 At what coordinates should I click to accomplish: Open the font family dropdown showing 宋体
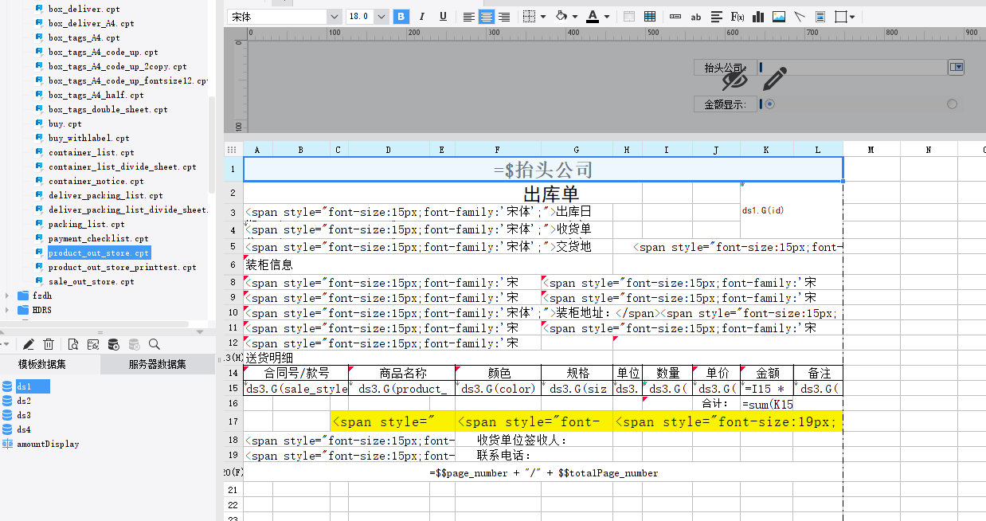pyautogui.click(x=334, y=17)
